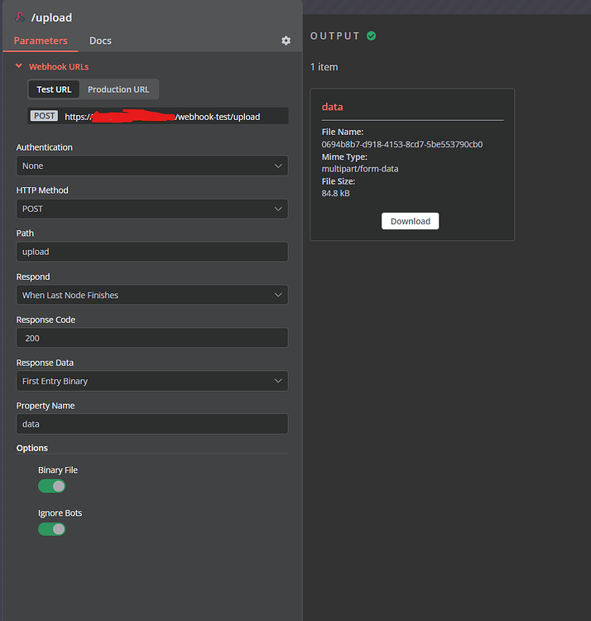Focus the Property Name input field
The width and height of the screenshot is (591, 621).
152,424
